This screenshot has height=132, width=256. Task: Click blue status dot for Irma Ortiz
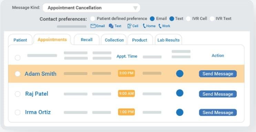pyautogui.click(x=180, y=112)
